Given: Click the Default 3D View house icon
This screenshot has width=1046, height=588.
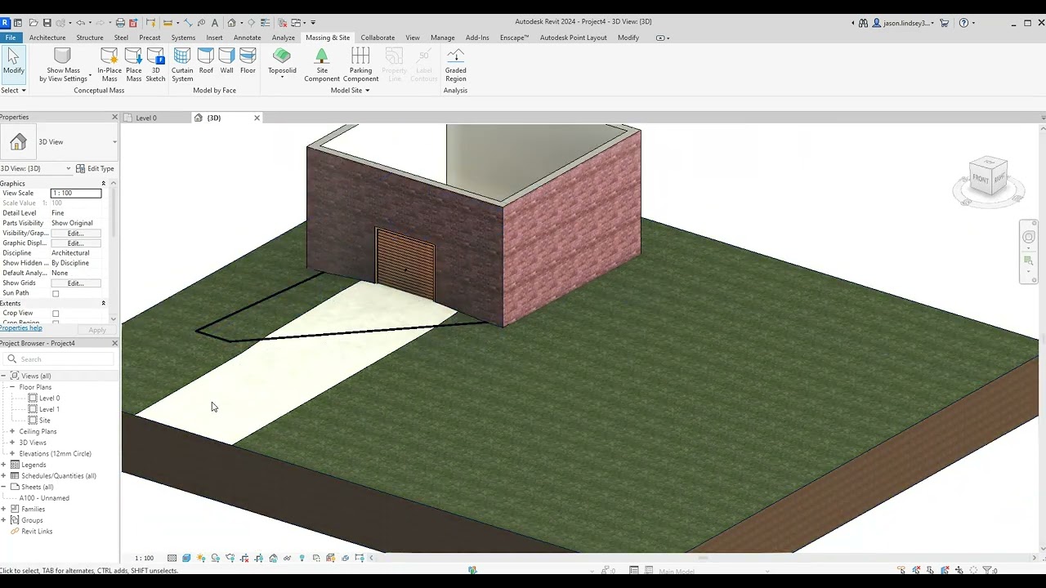Looking at the screenshot, I should pyautogui.click(x=232, y=23).
